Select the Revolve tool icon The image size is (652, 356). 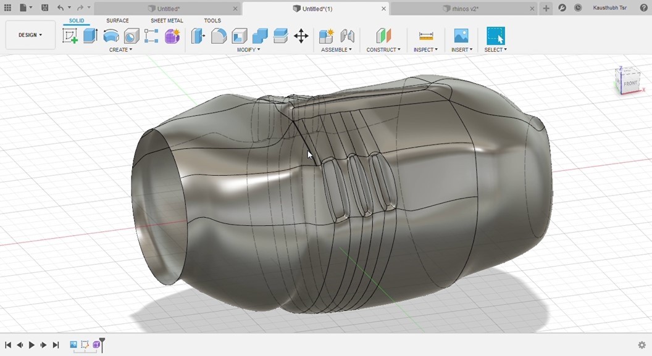(x=111, y=36)
